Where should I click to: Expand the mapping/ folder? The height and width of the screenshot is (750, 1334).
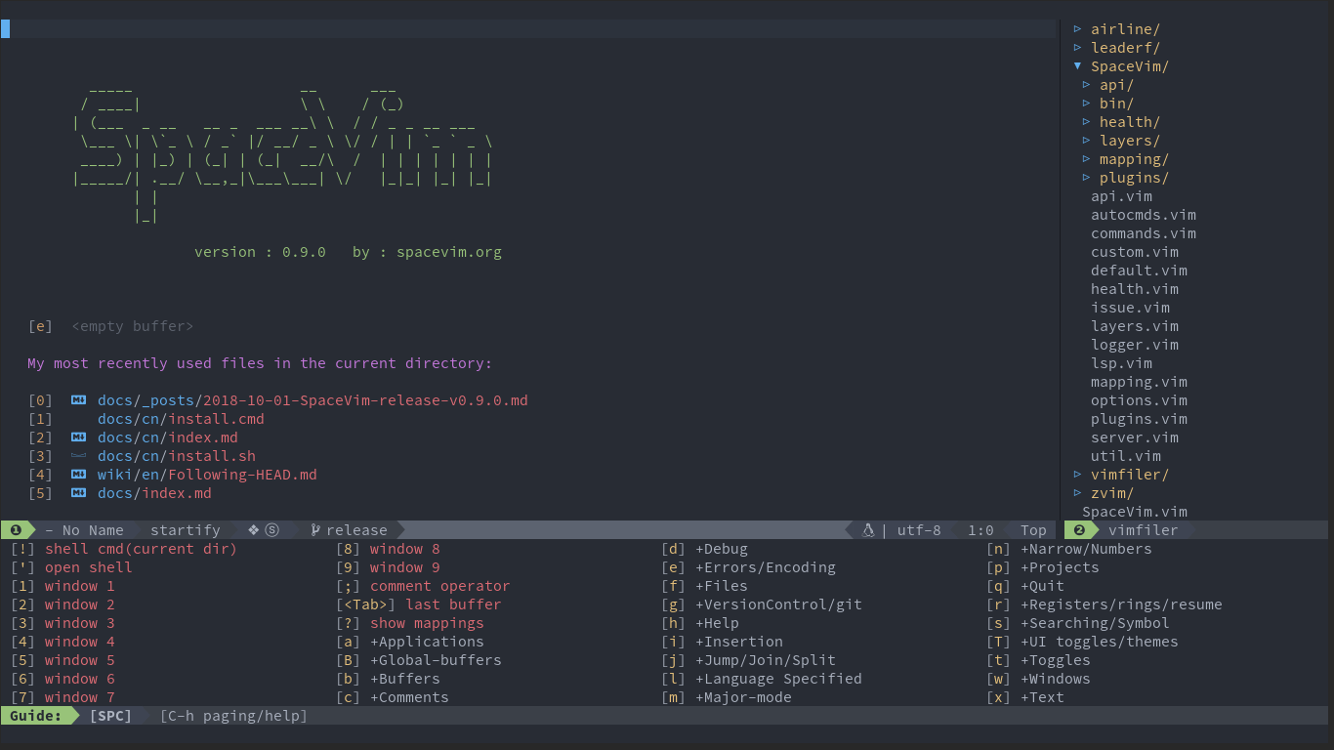pos(1087,159)
